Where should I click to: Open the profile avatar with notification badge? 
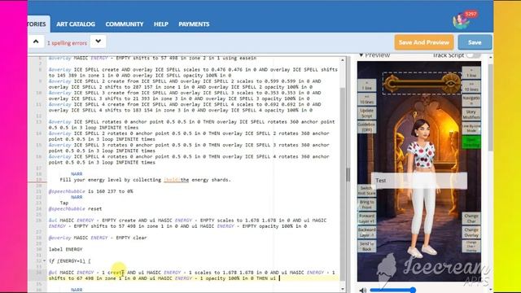[462, 20]
